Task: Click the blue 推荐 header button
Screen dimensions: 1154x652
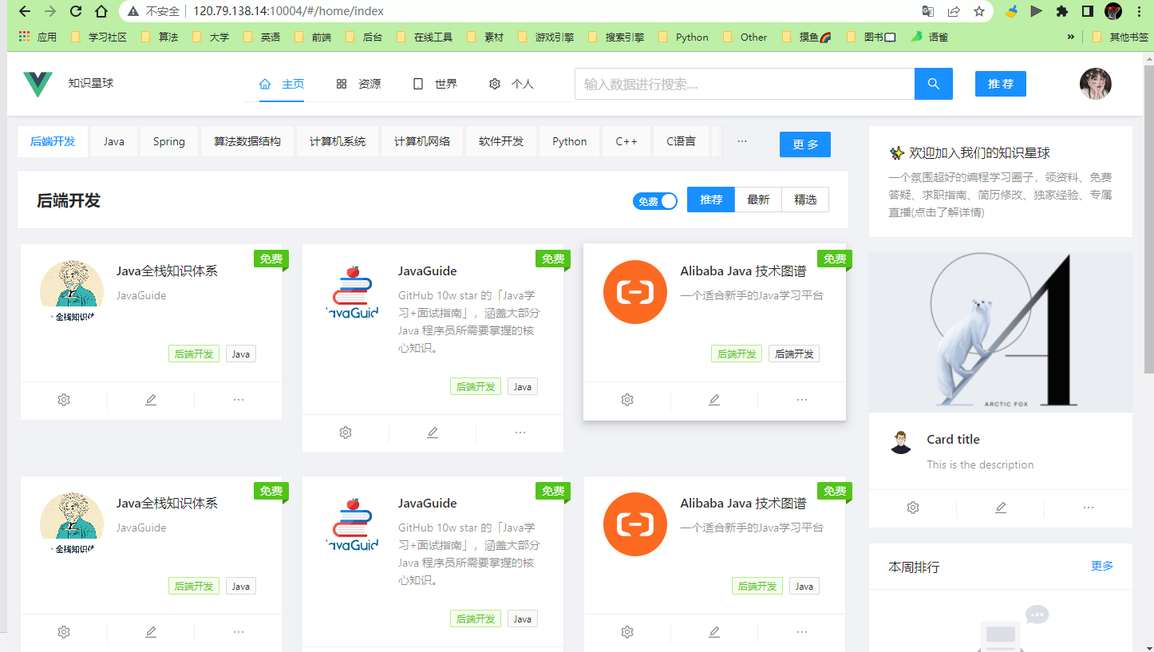Action: pos(1001,84)
